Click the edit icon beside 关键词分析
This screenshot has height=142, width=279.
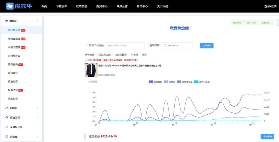pos(7,127)
